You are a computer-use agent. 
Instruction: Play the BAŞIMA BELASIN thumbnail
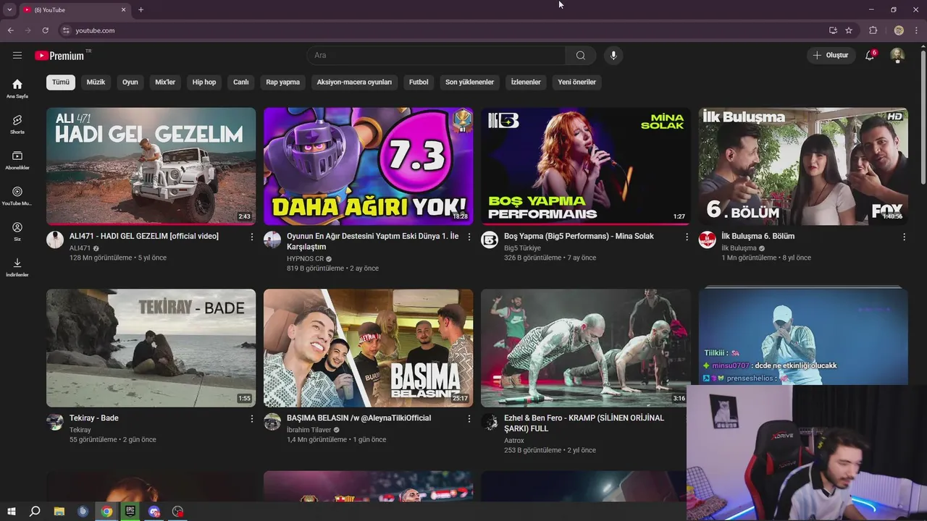point(368,348)
